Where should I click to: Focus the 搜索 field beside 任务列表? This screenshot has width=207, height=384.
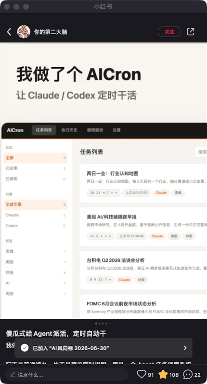(201, 152)
